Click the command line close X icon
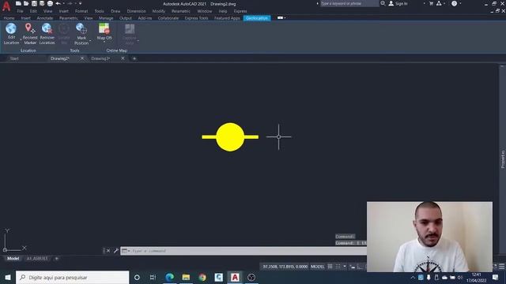 point(108,251)
